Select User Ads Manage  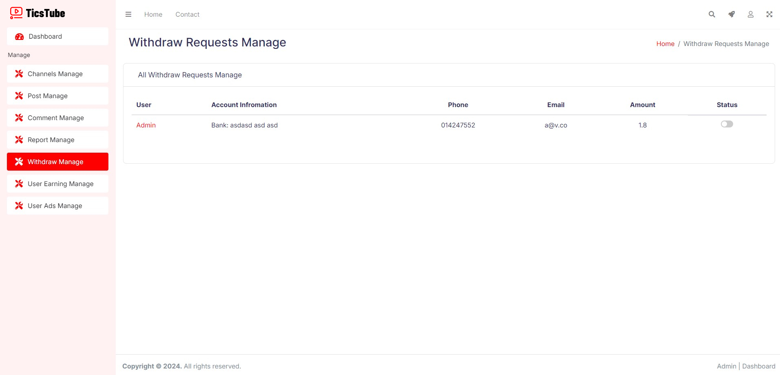pos(55,206)
